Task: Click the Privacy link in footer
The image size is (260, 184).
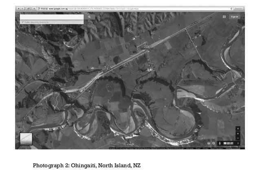Action: pos(205,148)
